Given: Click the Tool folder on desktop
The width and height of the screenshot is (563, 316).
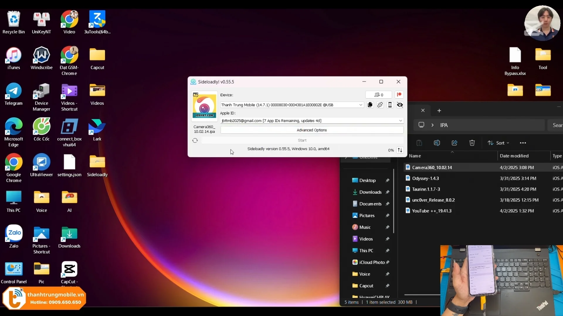Looking at the screenshot, I should pyautogui.click(x=543, y=58).
